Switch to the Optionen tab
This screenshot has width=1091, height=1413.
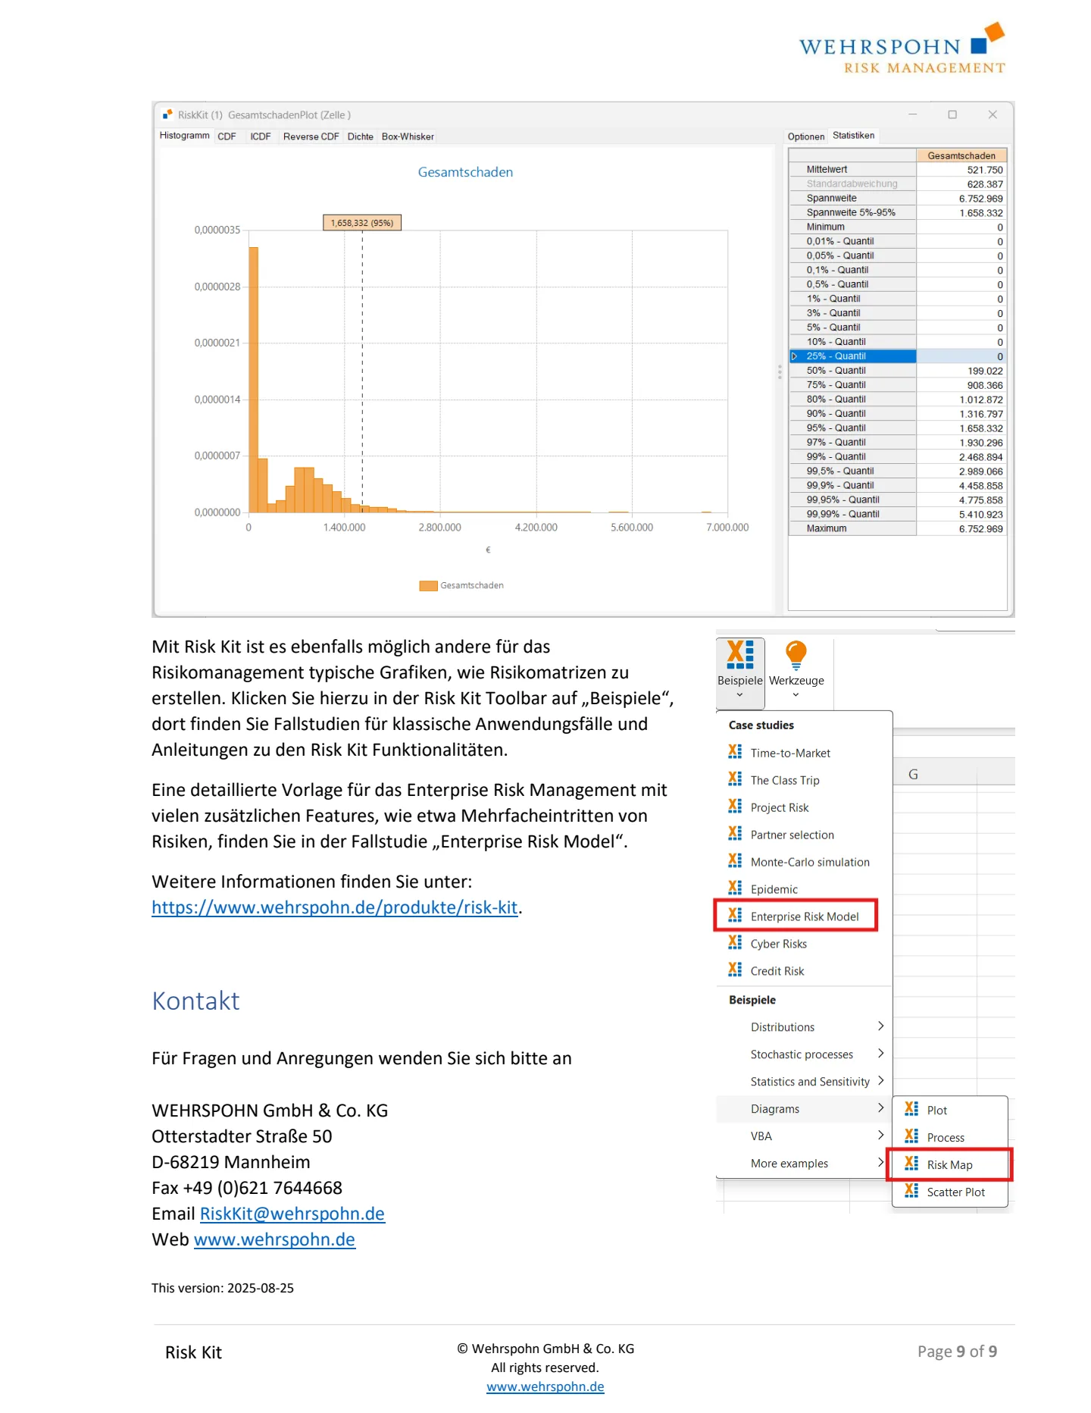[806, 136]
